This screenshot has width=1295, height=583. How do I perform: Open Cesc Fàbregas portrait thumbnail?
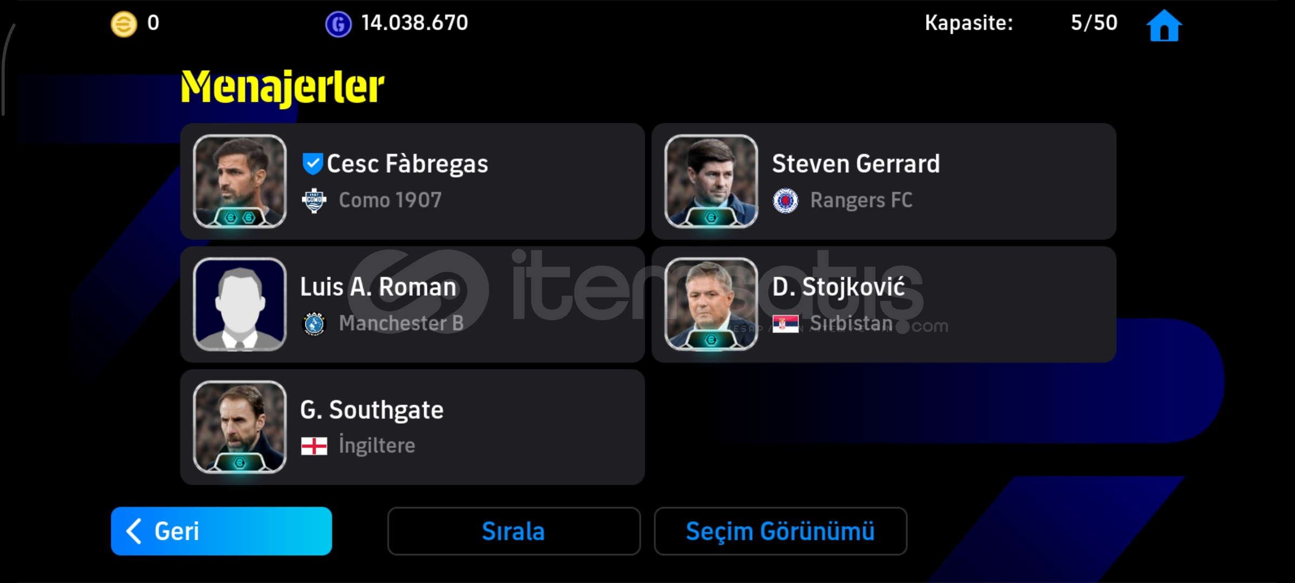click(x=240, y=181)
